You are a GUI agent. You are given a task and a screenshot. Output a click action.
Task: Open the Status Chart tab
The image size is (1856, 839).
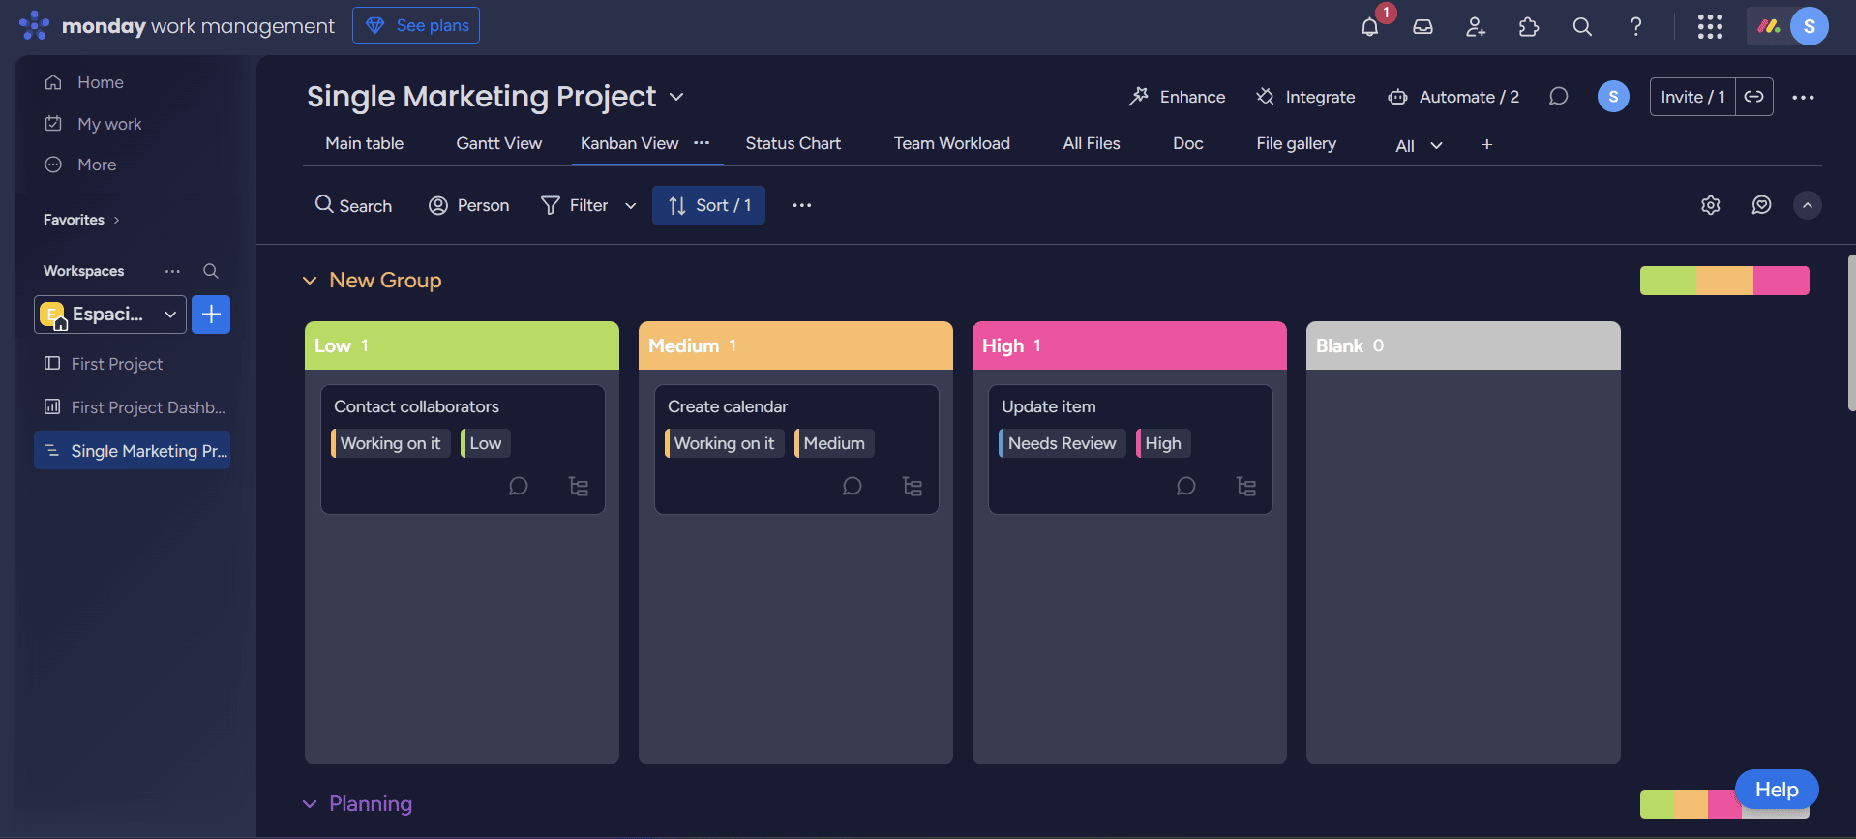(793, 143)
